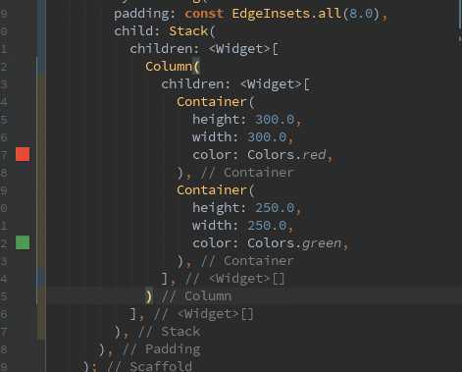Screen dimensions: 462x372
Task: Click the first Container constructor
Action: (212, 102)
